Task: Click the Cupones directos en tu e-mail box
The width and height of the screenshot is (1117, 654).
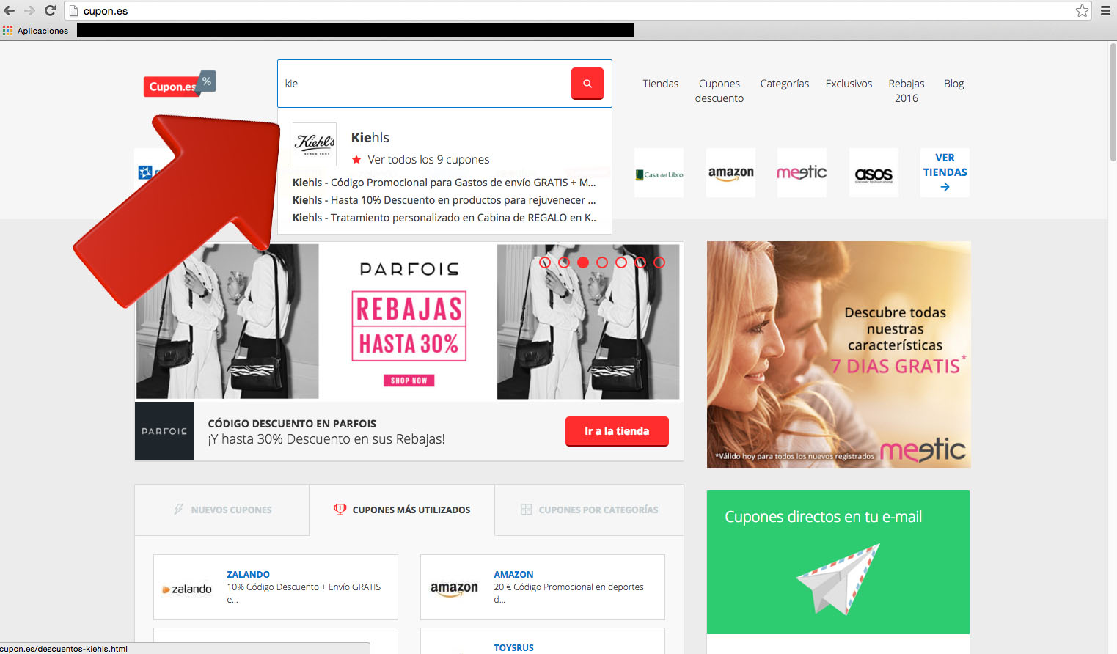Action: (x=838, y=562)
